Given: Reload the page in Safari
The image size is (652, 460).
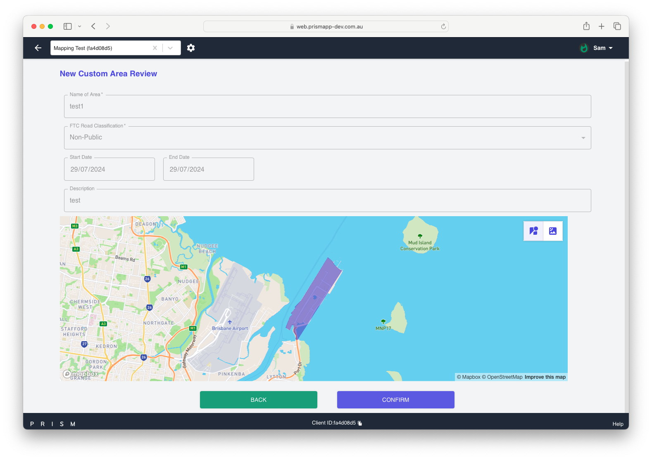Looking at the screenshot, I should click(443, 26).
